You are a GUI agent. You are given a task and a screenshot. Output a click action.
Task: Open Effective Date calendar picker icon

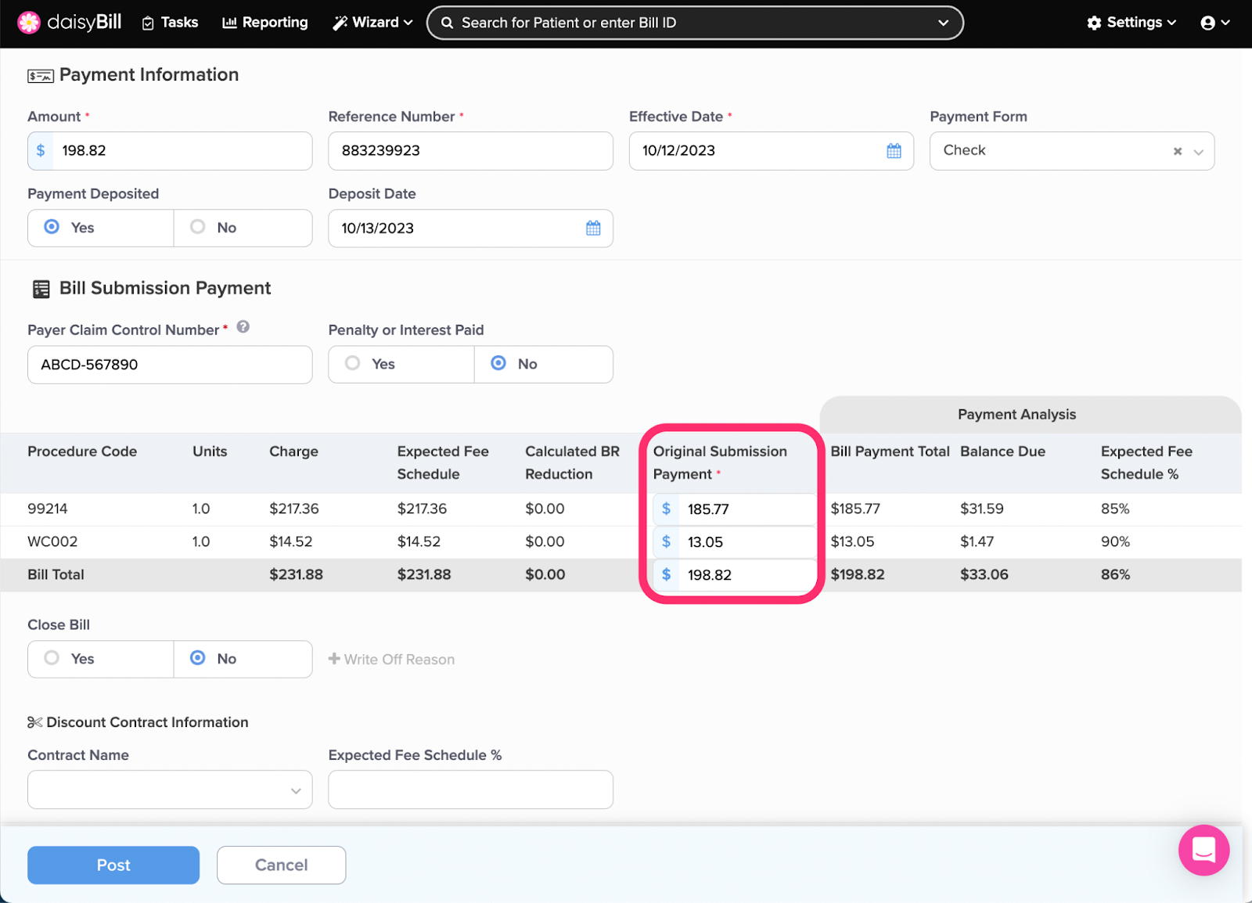[x=894, y=151]
